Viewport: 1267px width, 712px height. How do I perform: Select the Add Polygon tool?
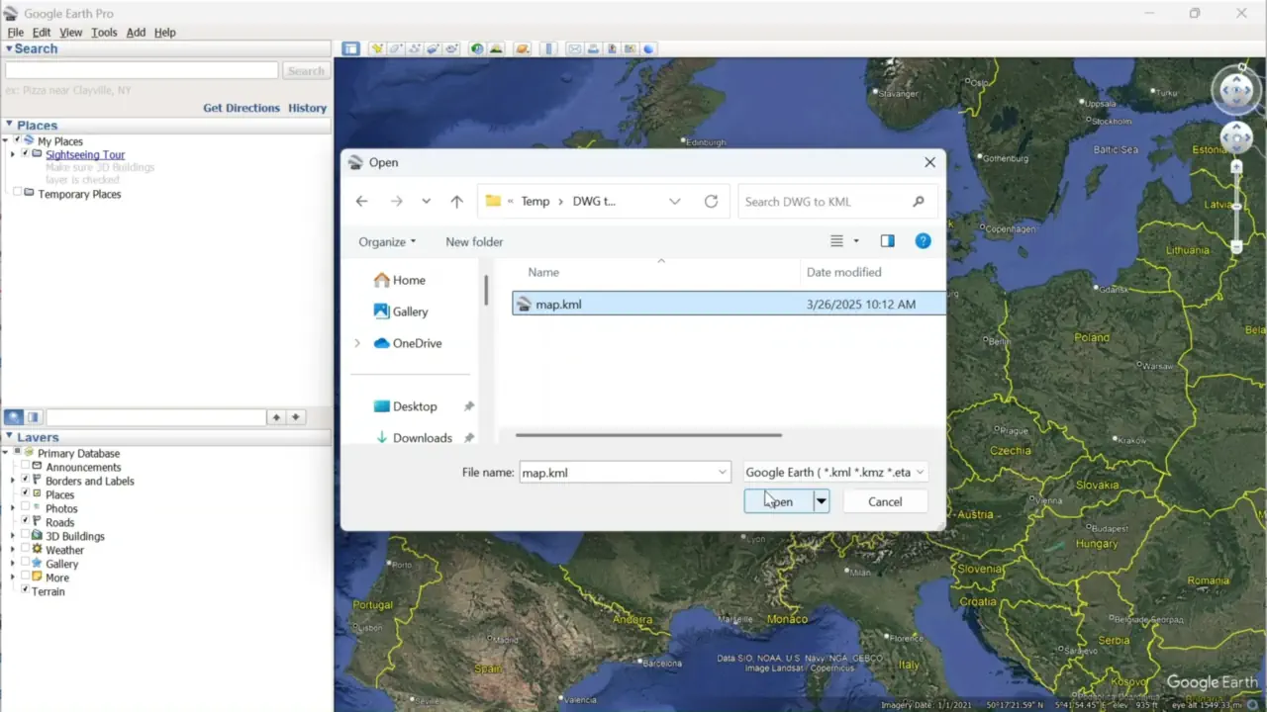pos(396,48)
